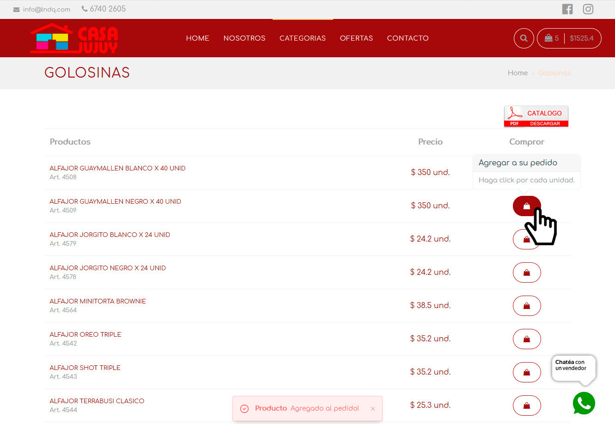Click the cart total $1525.4
This screenshot has height=424, width=615.
pyautogui.click(x=582, y=38)
